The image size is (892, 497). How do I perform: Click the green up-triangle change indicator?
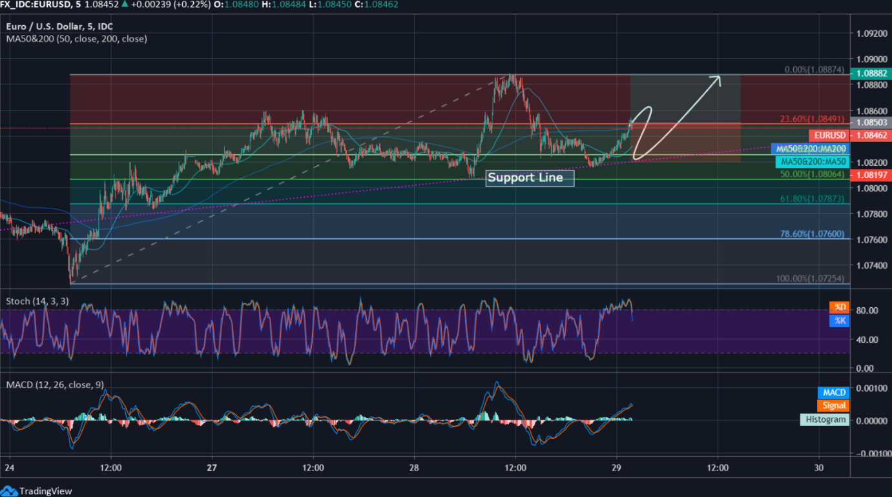click(125, 5)
